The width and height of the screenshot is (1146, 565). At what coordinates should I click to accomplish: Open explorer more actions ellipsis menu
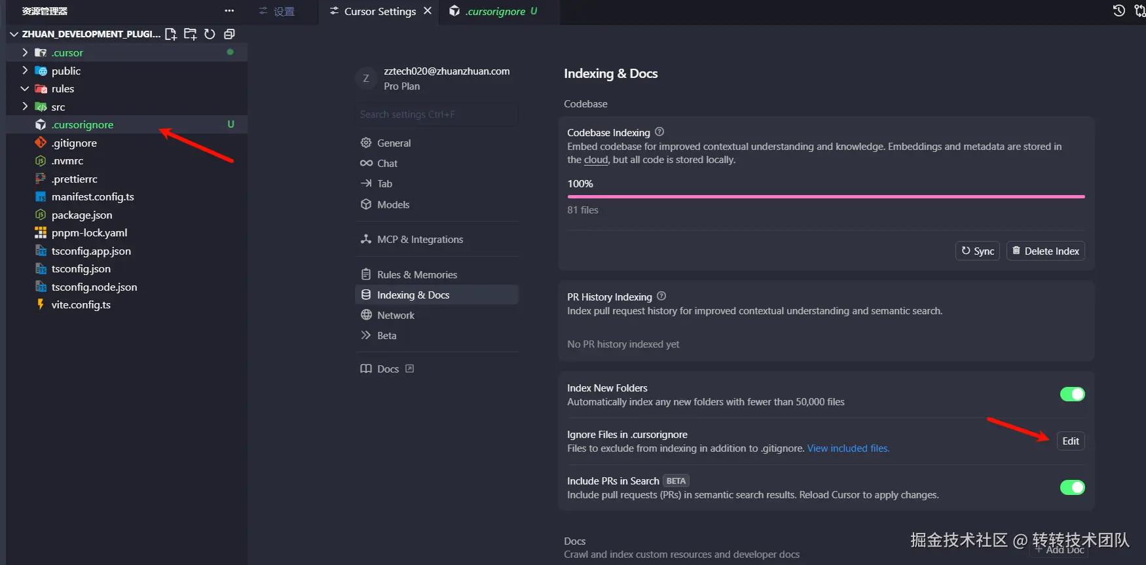[x=229, y=11]
